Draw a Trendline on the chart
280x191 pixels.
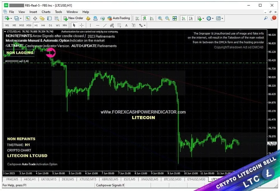[105, 25]
